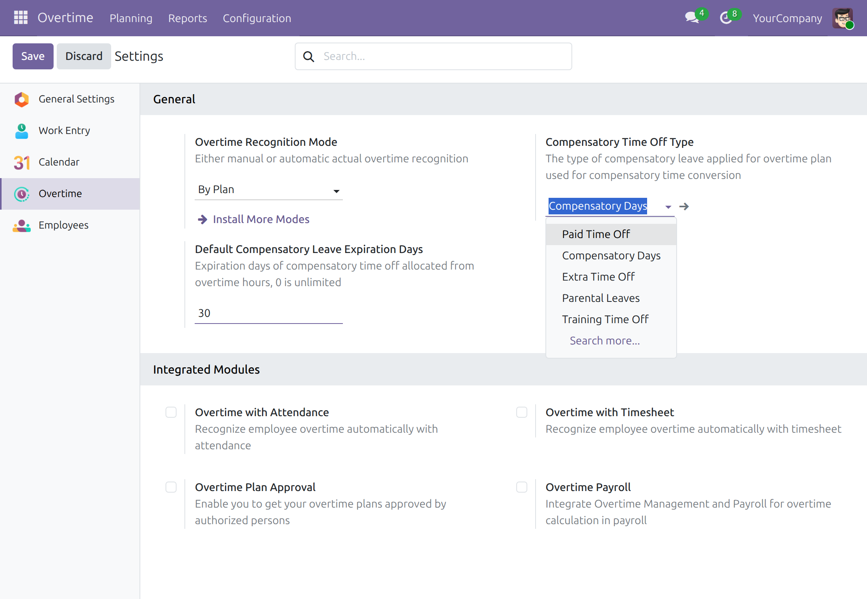Enable Overtime Plan Approval checkbox
This screenshot has width=867, height=599.
click(171, 487)
